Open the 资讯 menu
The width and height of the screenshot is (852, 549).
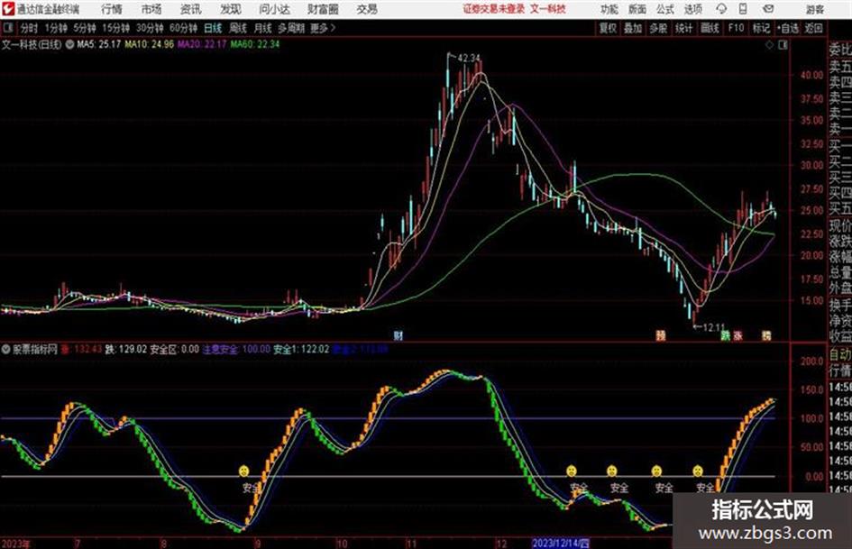[x=191, y=9]
